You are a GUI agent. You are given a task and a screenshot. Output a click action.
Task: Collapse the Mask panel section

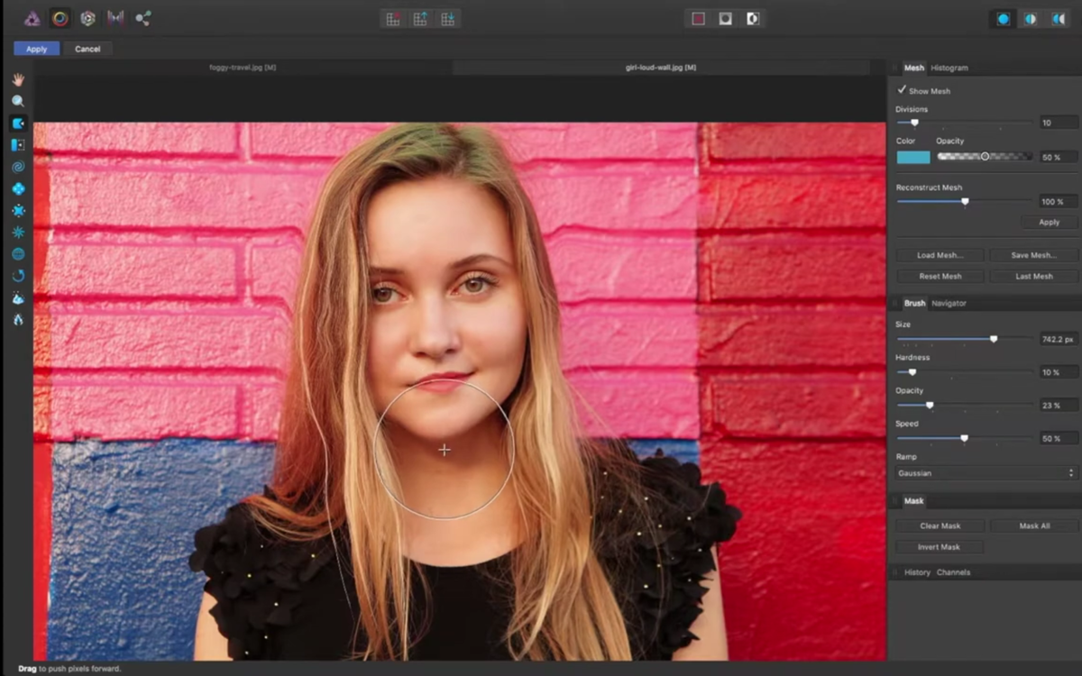(x=913, y=500)
